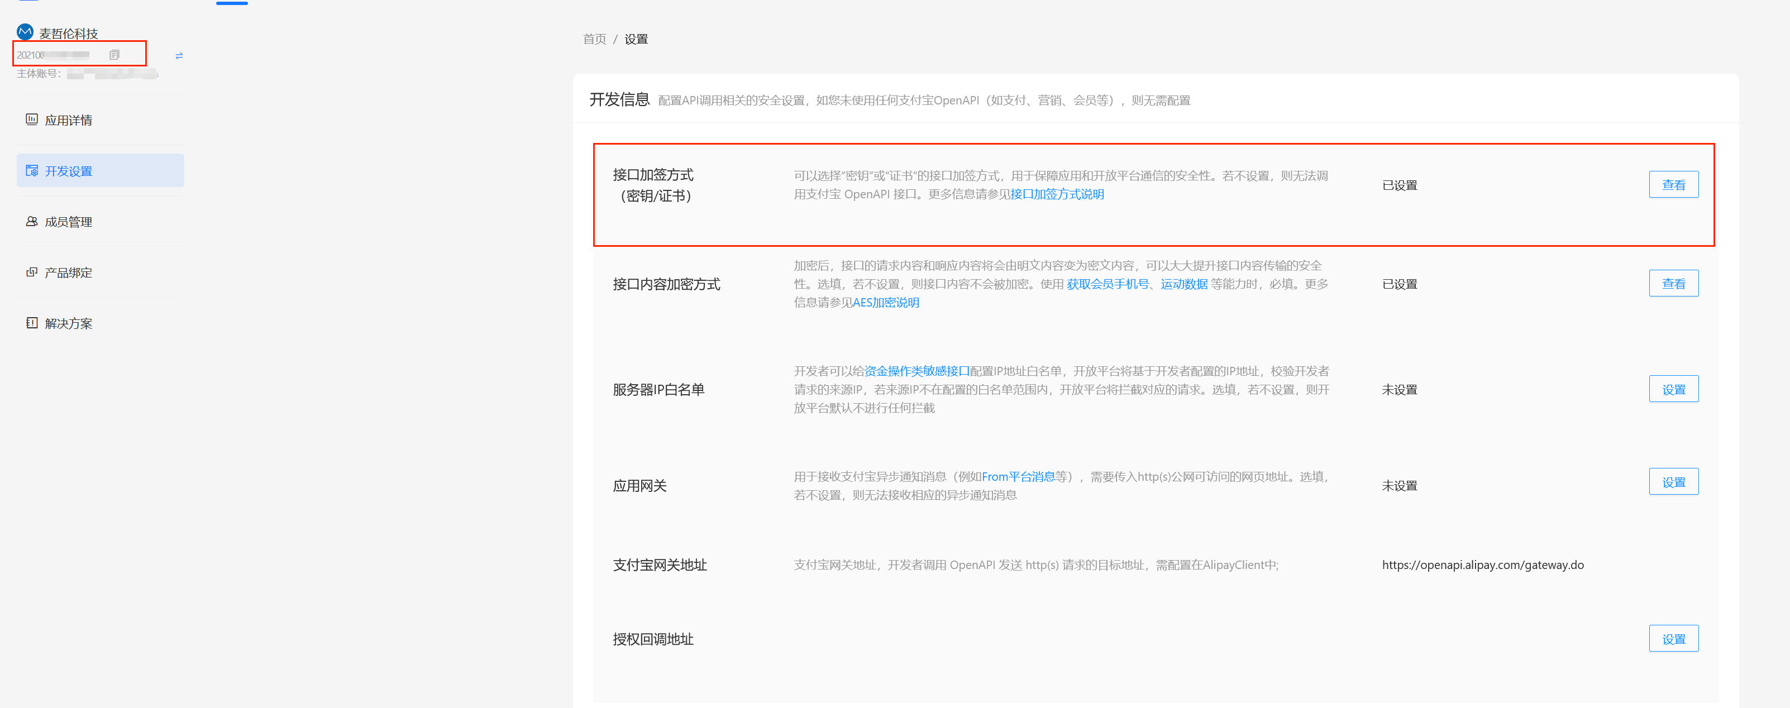
Task: Click the app ID starting with 2021
Action: pos(53,55)
